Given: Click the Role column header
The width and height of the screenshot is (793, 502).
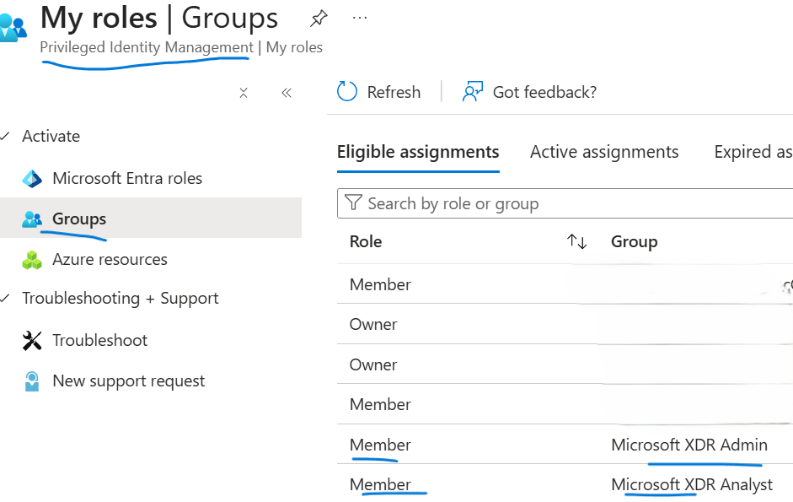Looking at the screenshot, I should click(x=366, y=241).
